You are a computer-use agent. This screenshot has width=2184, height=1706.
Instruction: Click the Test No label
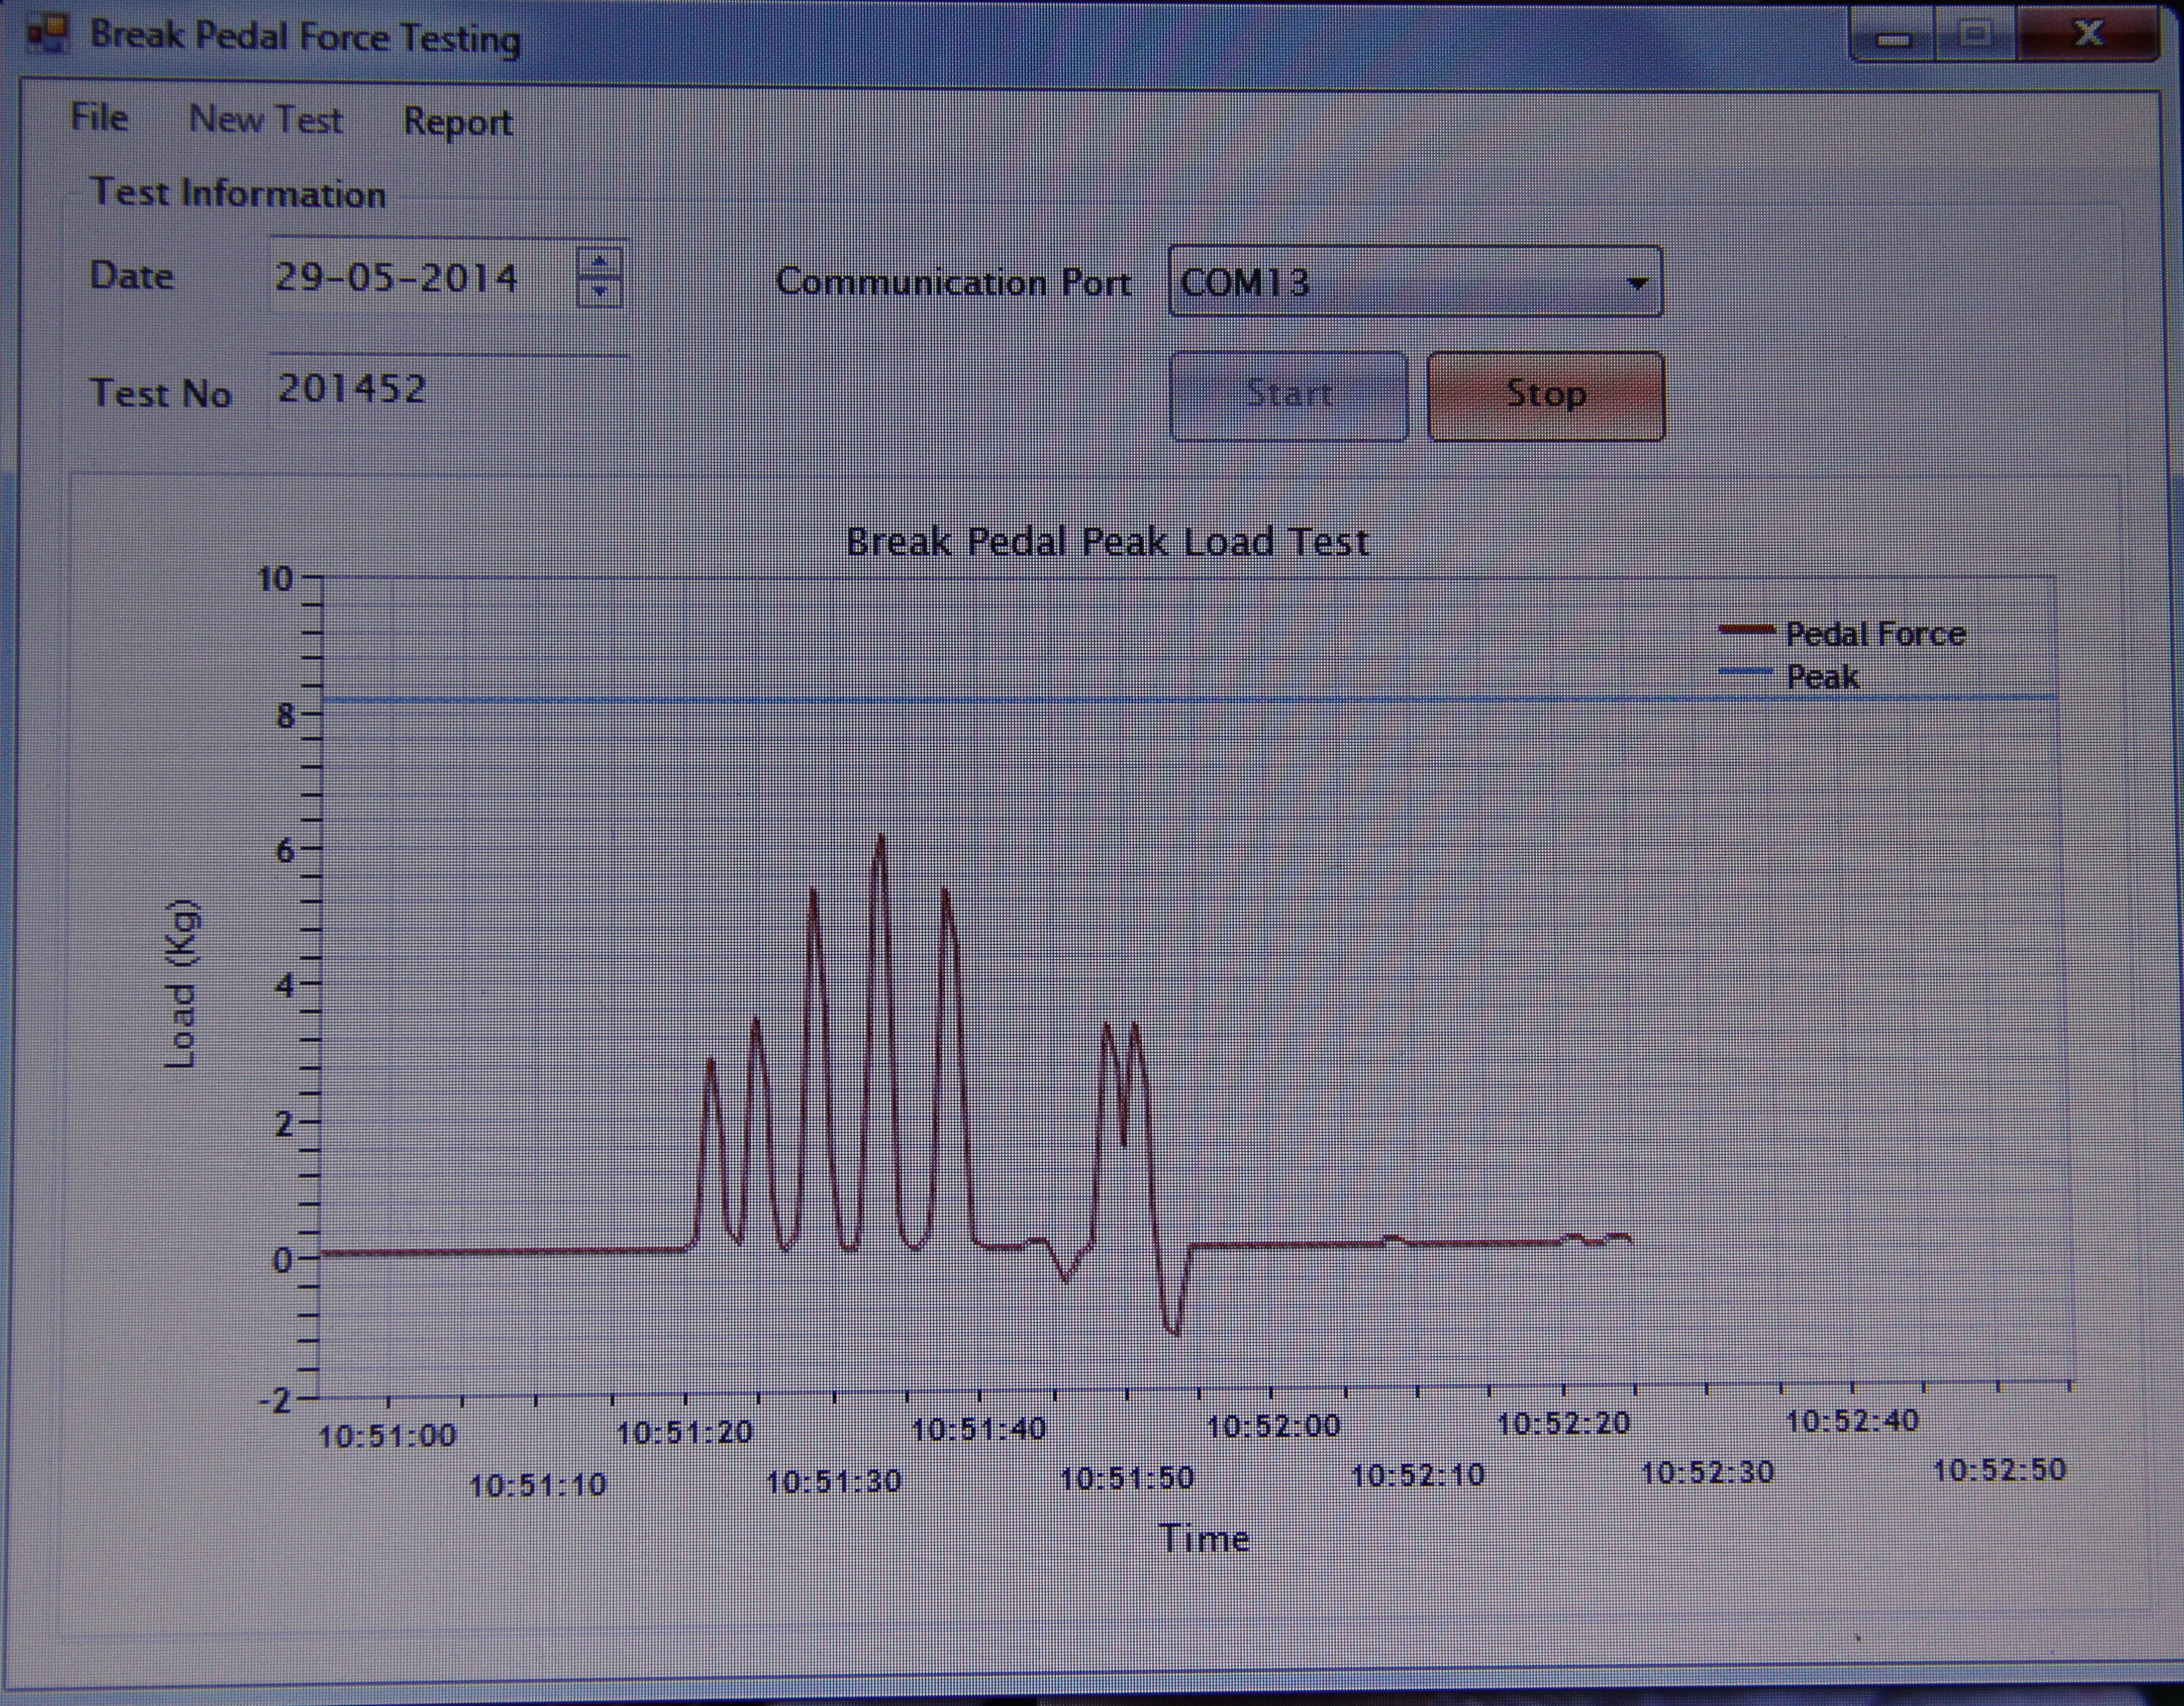click(161, 393)
